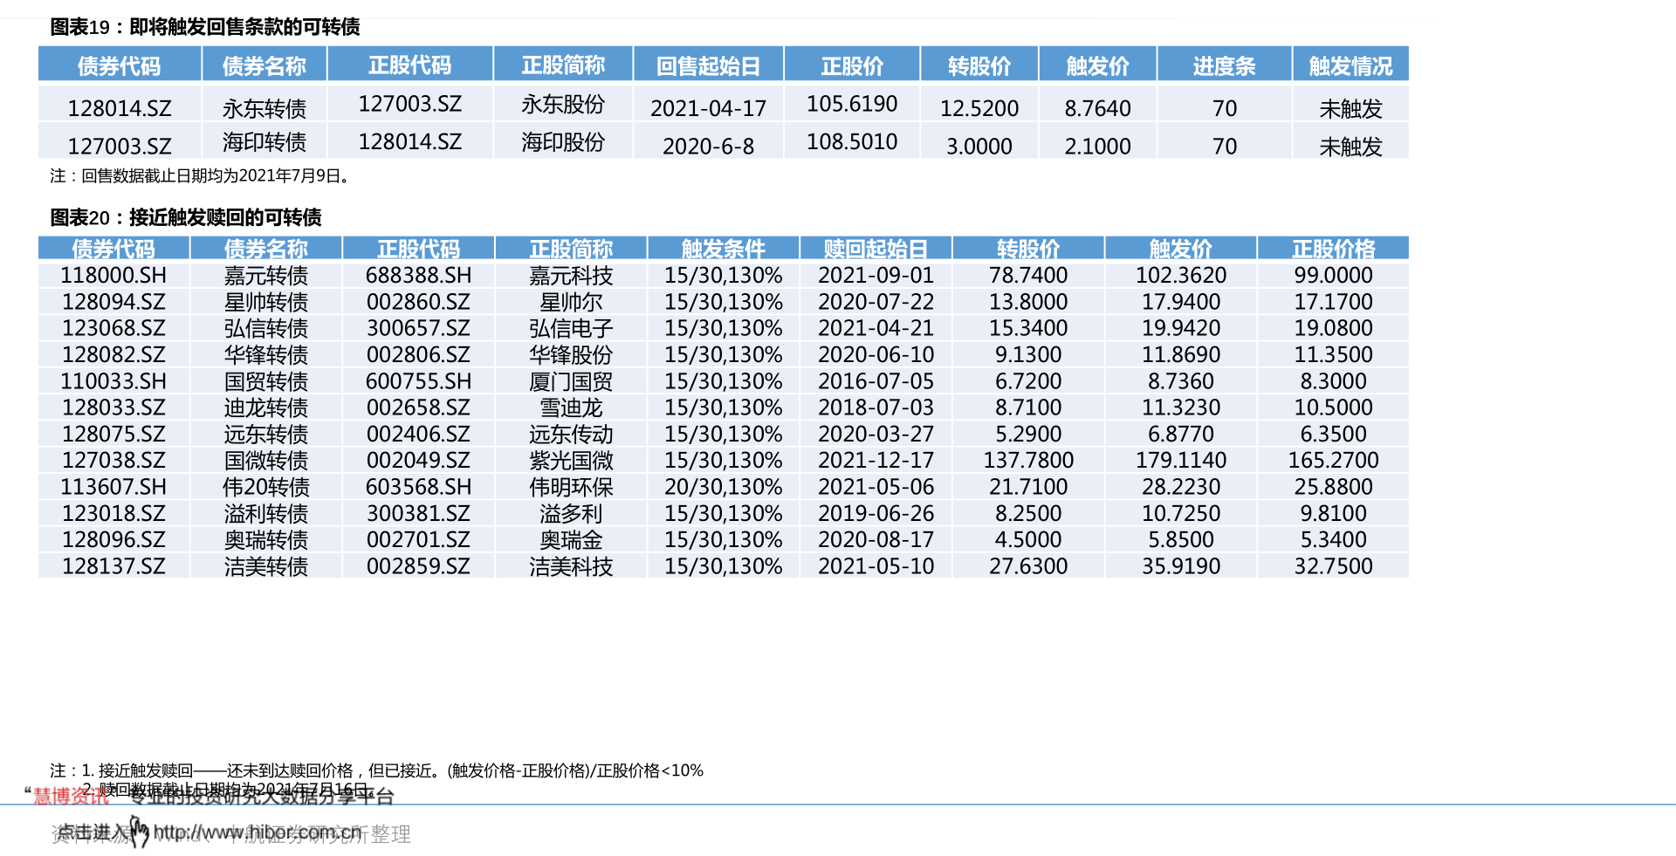The height and width of the screenshot is (856, 1676).
Task: Click stock code 688388.SH
Action: pyautogui.click(x=418, y=275)
